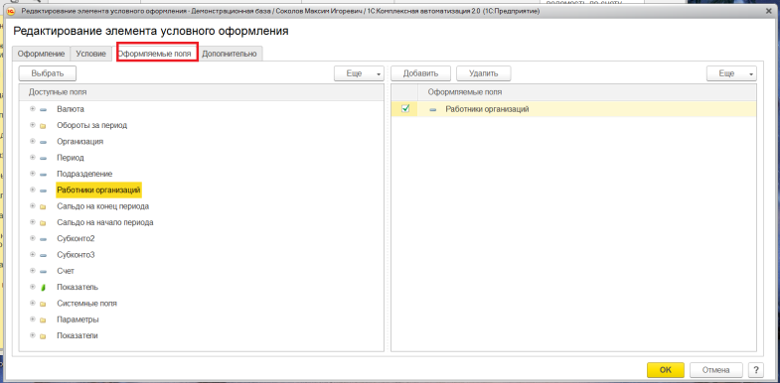Select Организация in available fields
Screen dimensions: 780x383
point(80,141)
